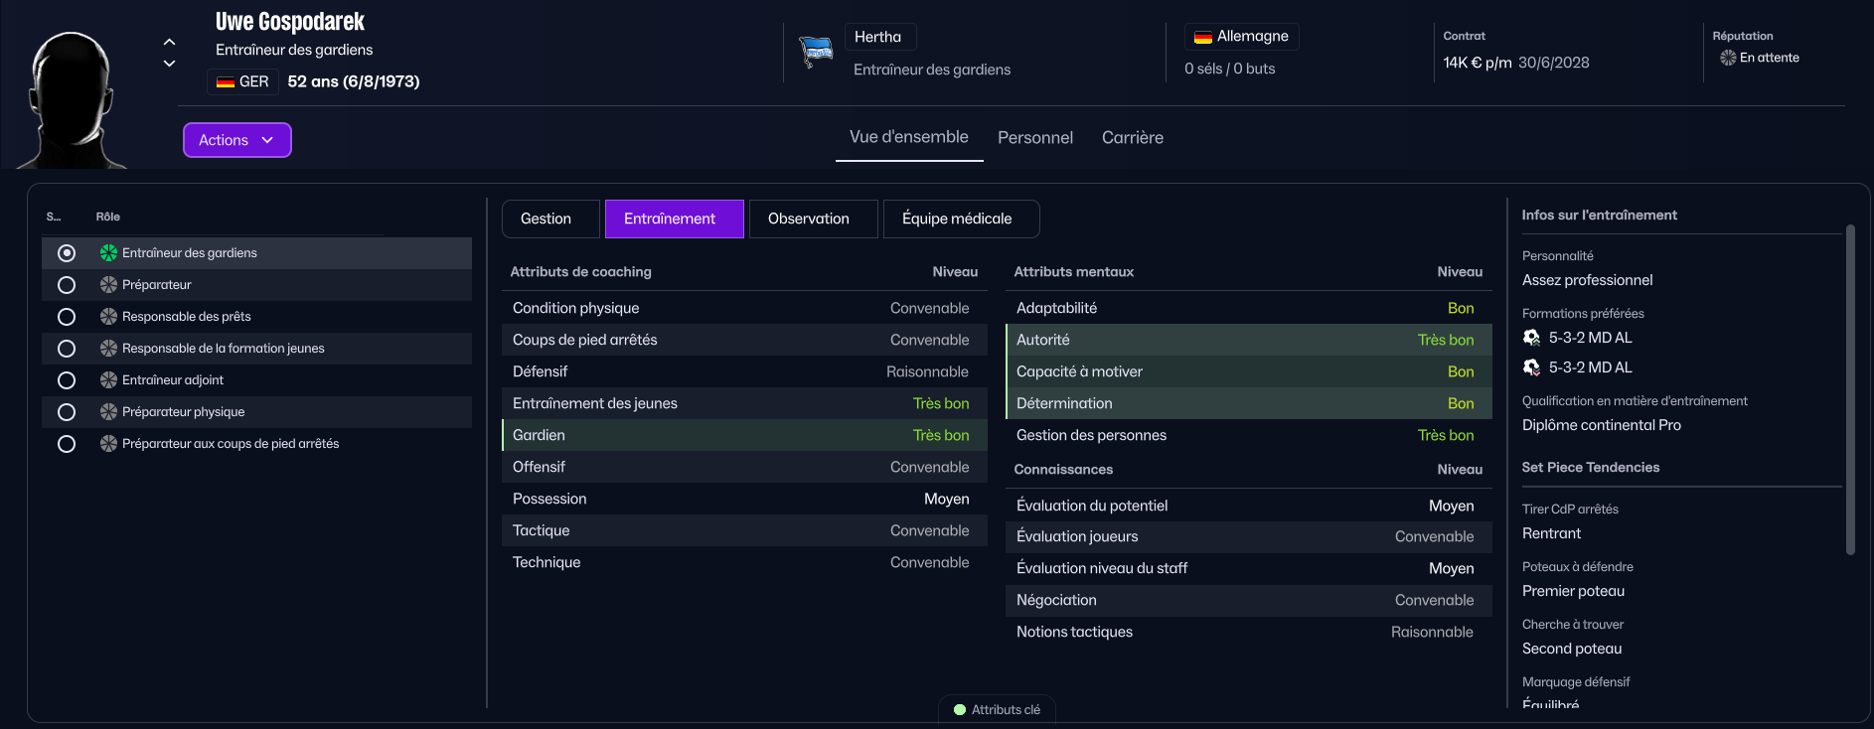This screenshot has width=1874, height=729.
Task: Select Préparateur aux coups de pied arrêtés radio
Action: (x=67, y=444)
